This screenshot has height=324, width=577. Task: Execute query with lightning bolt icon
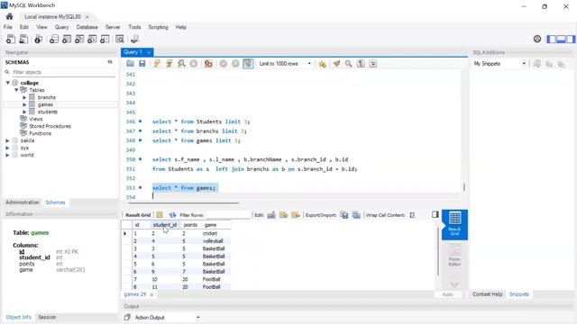pos(157,64)
